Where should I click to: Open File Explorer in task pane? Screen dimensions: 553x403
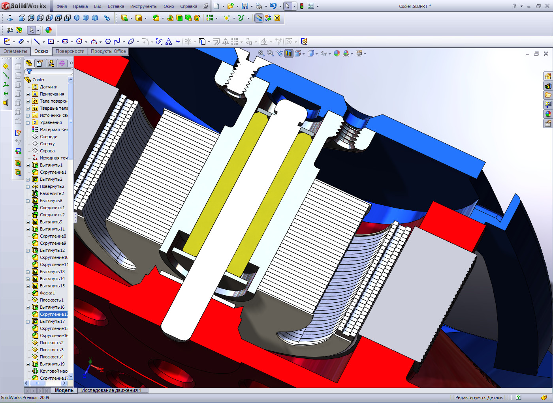548,95
